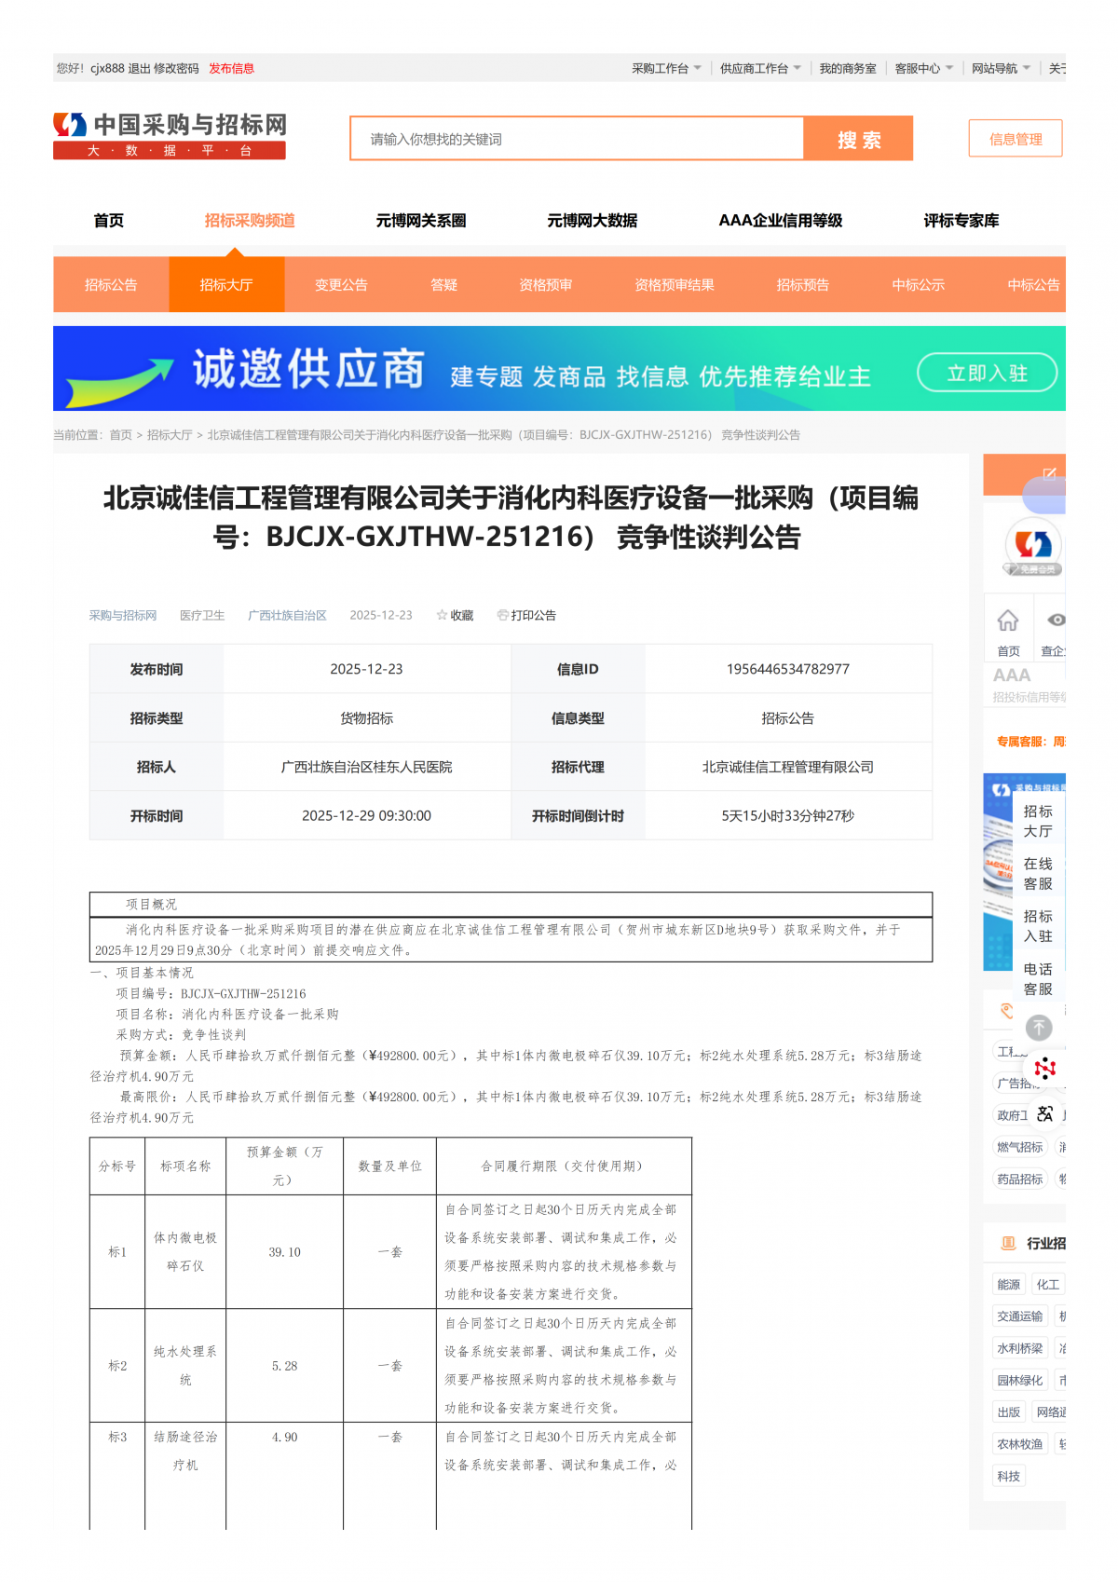Open the 元博网大数据 menu item
This screenshot has width=1118, height=1582.
[592, 221]
